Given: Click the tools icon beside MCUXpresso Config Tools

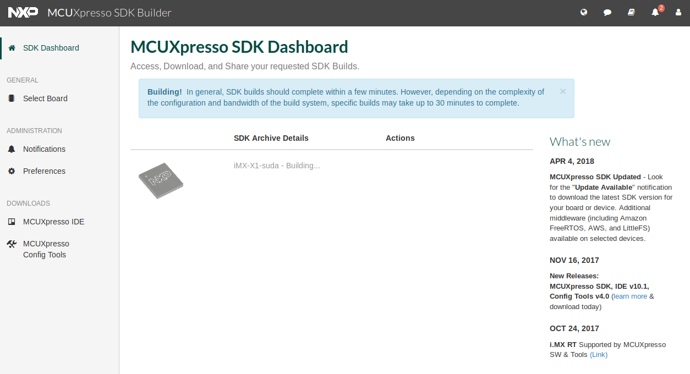Looking at the screenshot, I should tap(12, 244).
